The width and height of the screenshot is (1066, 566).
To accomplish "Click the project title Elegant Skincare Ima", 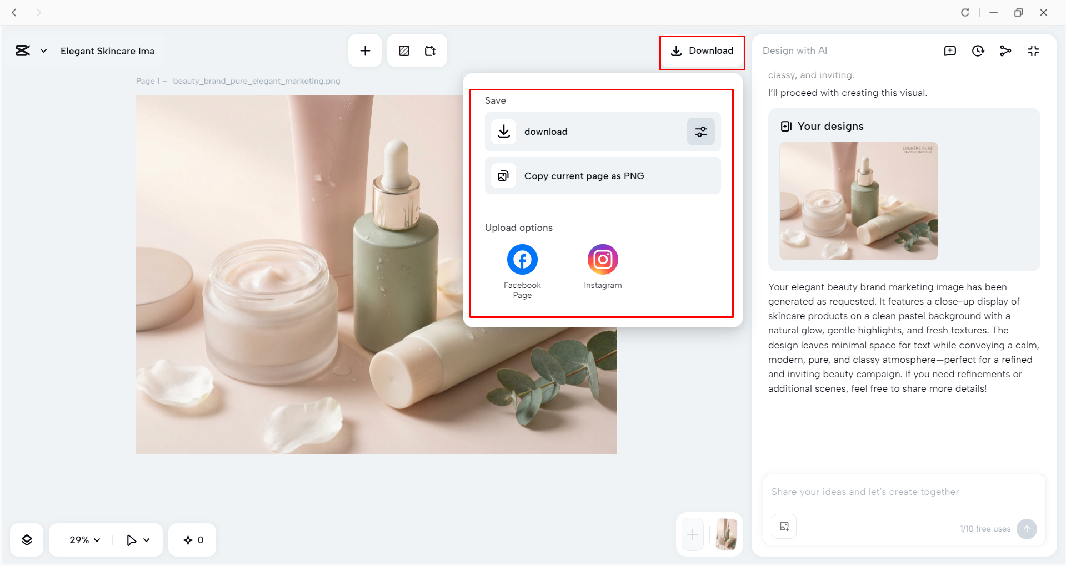I will pos(107,51).
